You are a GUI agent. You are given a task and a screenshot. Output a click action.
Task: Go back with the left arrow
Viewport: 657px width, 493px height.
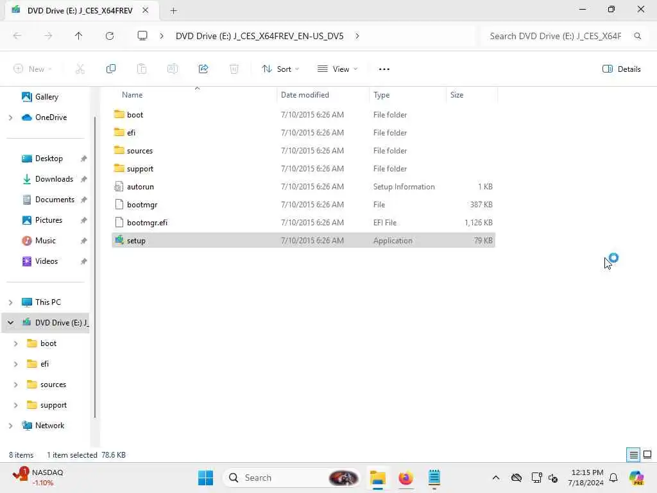coord(17,36)
